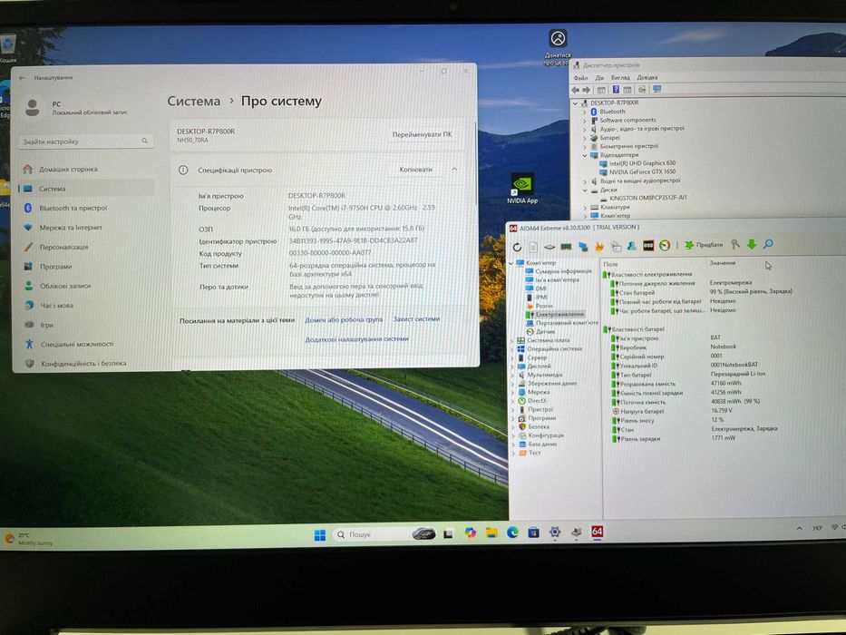Click the AIDA64 user silhouette toolbar icon
846x635 pixels.
click(631, 246)
